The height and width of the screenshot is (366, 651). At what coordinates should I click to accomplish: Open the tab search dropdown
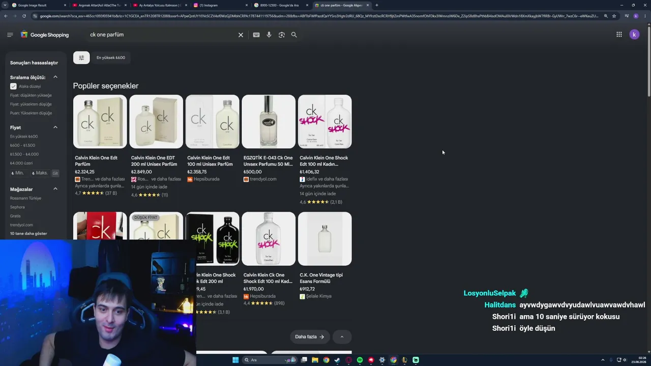[5, 5]
